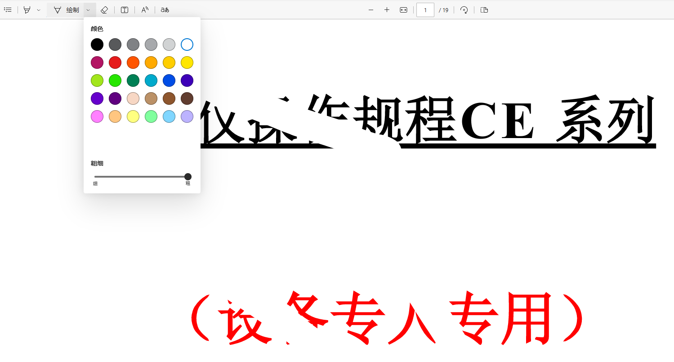
Task: Click the page number input field
Action: (x=425, y=9)
